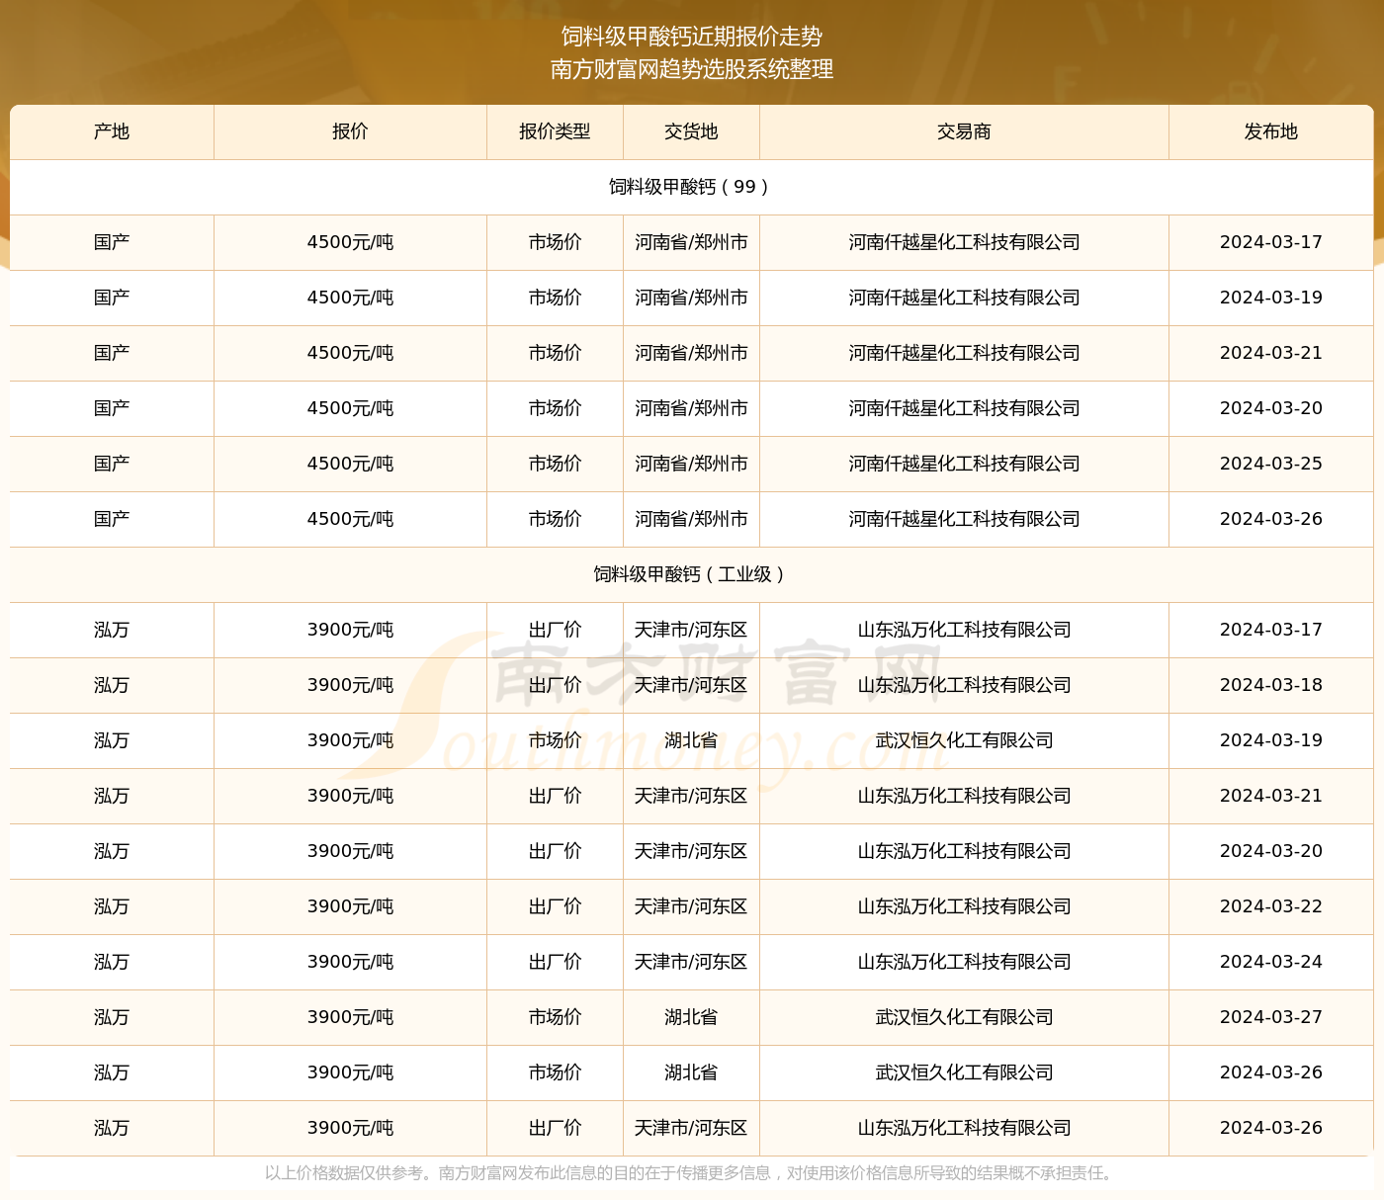Image resolution: width=1384 pixels, height=1200 pixels.
Task: Click 3900元/吨 in the 2024-03-22 row
Action: pyautogui.click(x=350, y=906)
